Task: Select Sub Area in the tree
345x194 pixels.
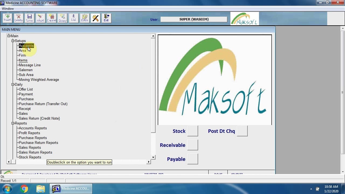Action: [26, 75]
